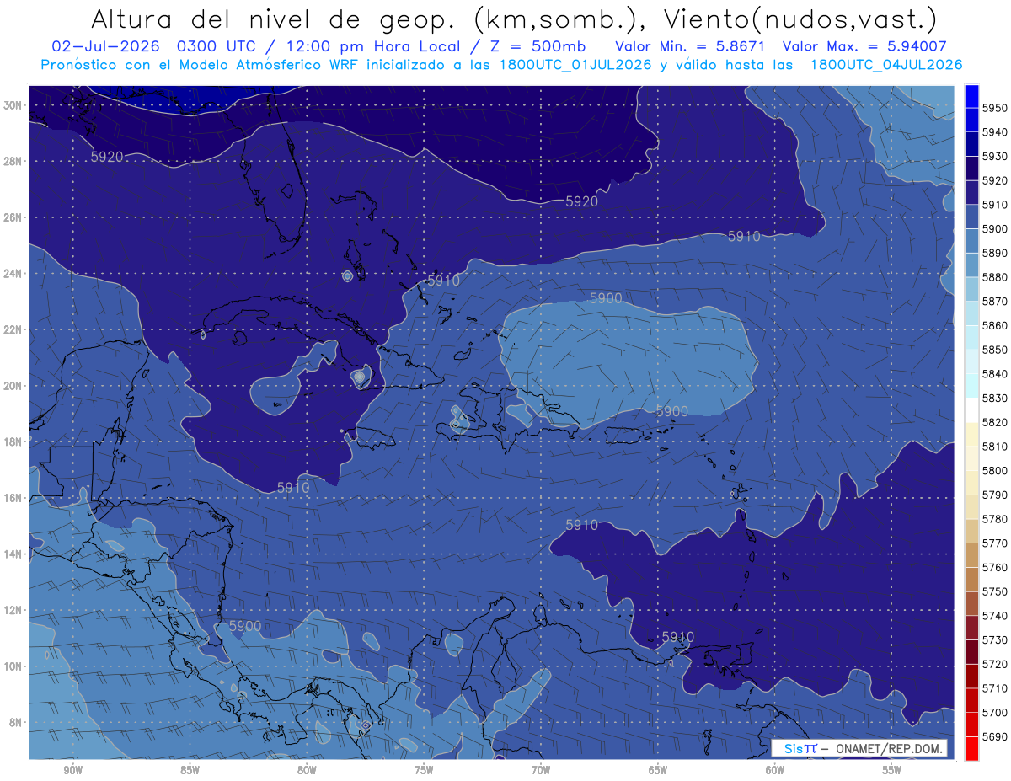1011x781 pixels.
Task: Click the 5860 colorbar label
Action: click(995, 325)
